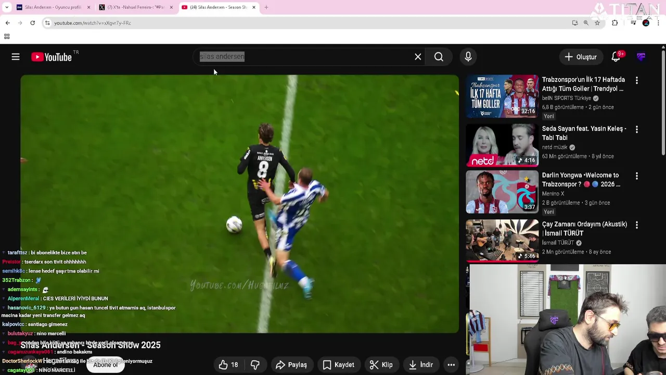
Task: Open options for Seda Sayan feat. Yasin Keleş
Action: [x=636, y=129]
